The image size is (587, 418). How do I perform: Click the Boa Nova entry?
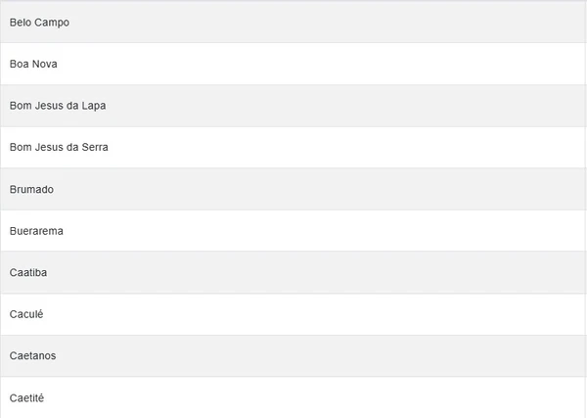[293, 64]
